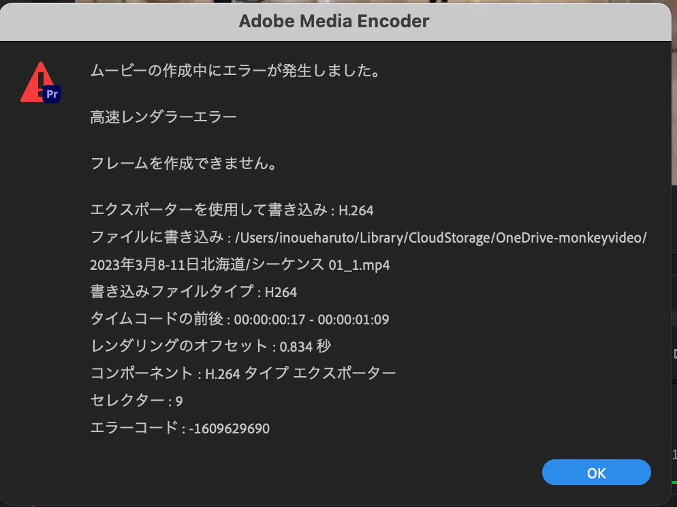Click the 'フレームを作成できません。' text line
Screen dimensions: 677x507
185,164
